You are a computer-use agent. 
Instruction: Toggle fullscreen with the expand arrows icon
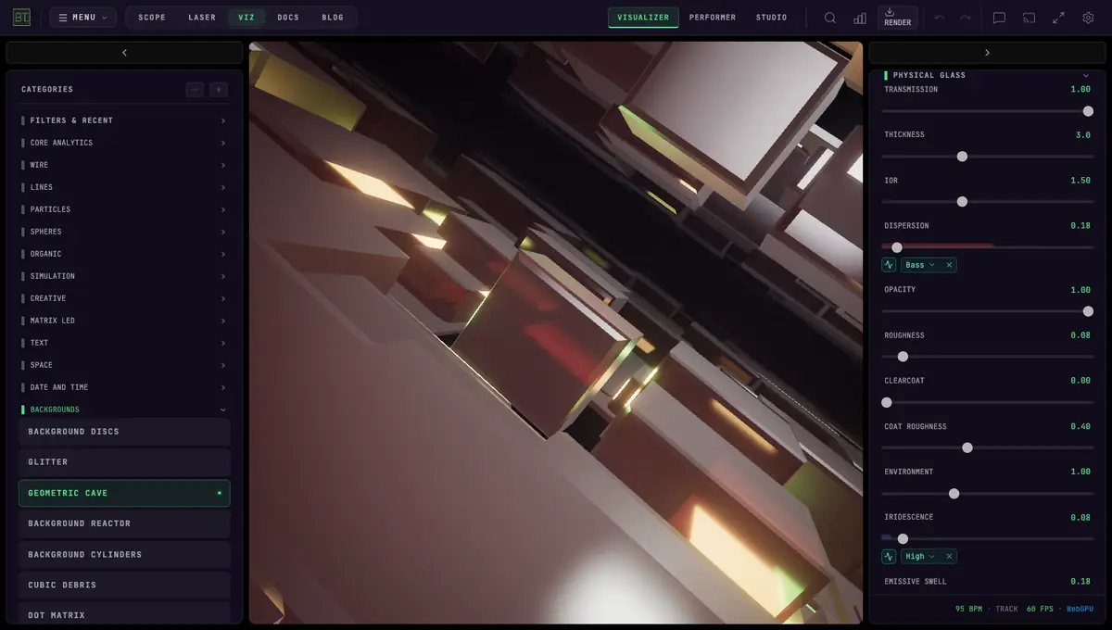1058,18
